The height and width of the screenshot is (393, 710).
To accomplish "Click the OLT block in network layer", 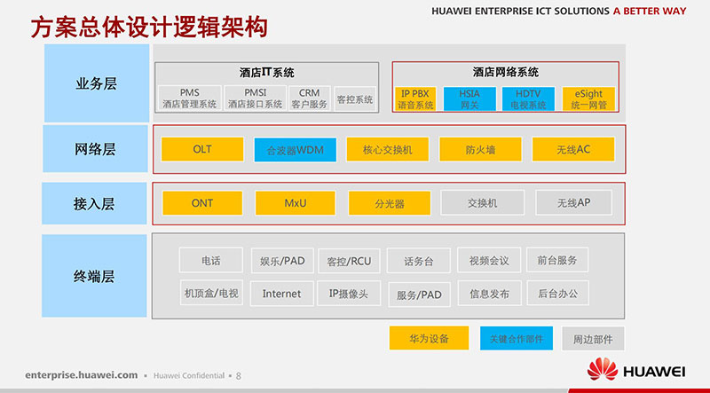I will 202,149.
